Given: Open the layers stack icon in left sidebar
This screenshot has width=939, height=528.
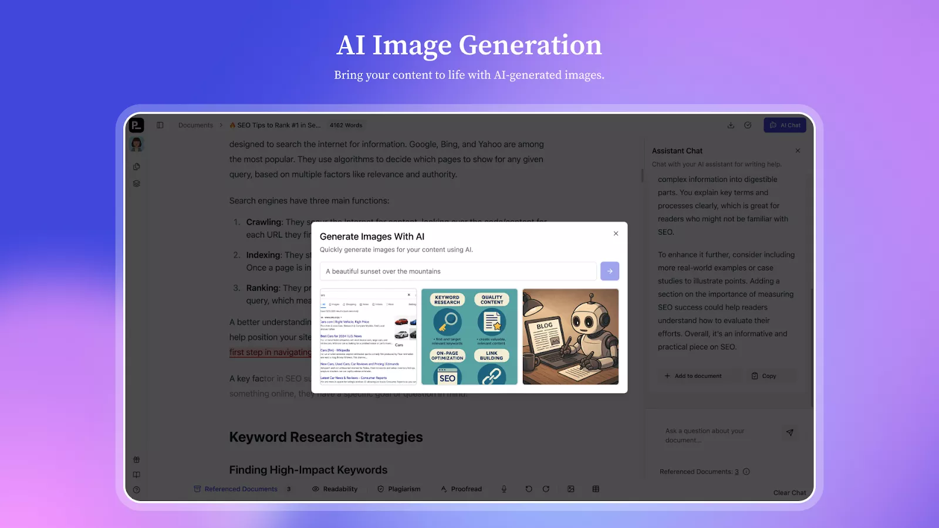Looking at the screenshot, I should tap(137, 184).
